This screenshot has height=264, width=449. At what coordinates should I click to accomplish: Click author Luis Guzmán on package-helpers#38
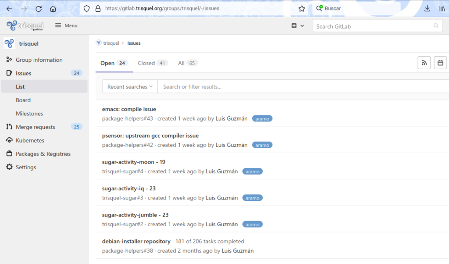tap(238, 251)
